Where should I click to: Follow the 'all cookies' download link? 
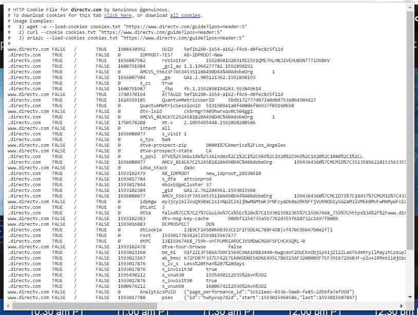point(185,15)
